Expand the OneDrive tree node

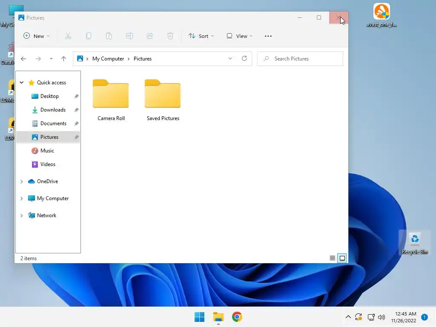[x=21, y=181]
